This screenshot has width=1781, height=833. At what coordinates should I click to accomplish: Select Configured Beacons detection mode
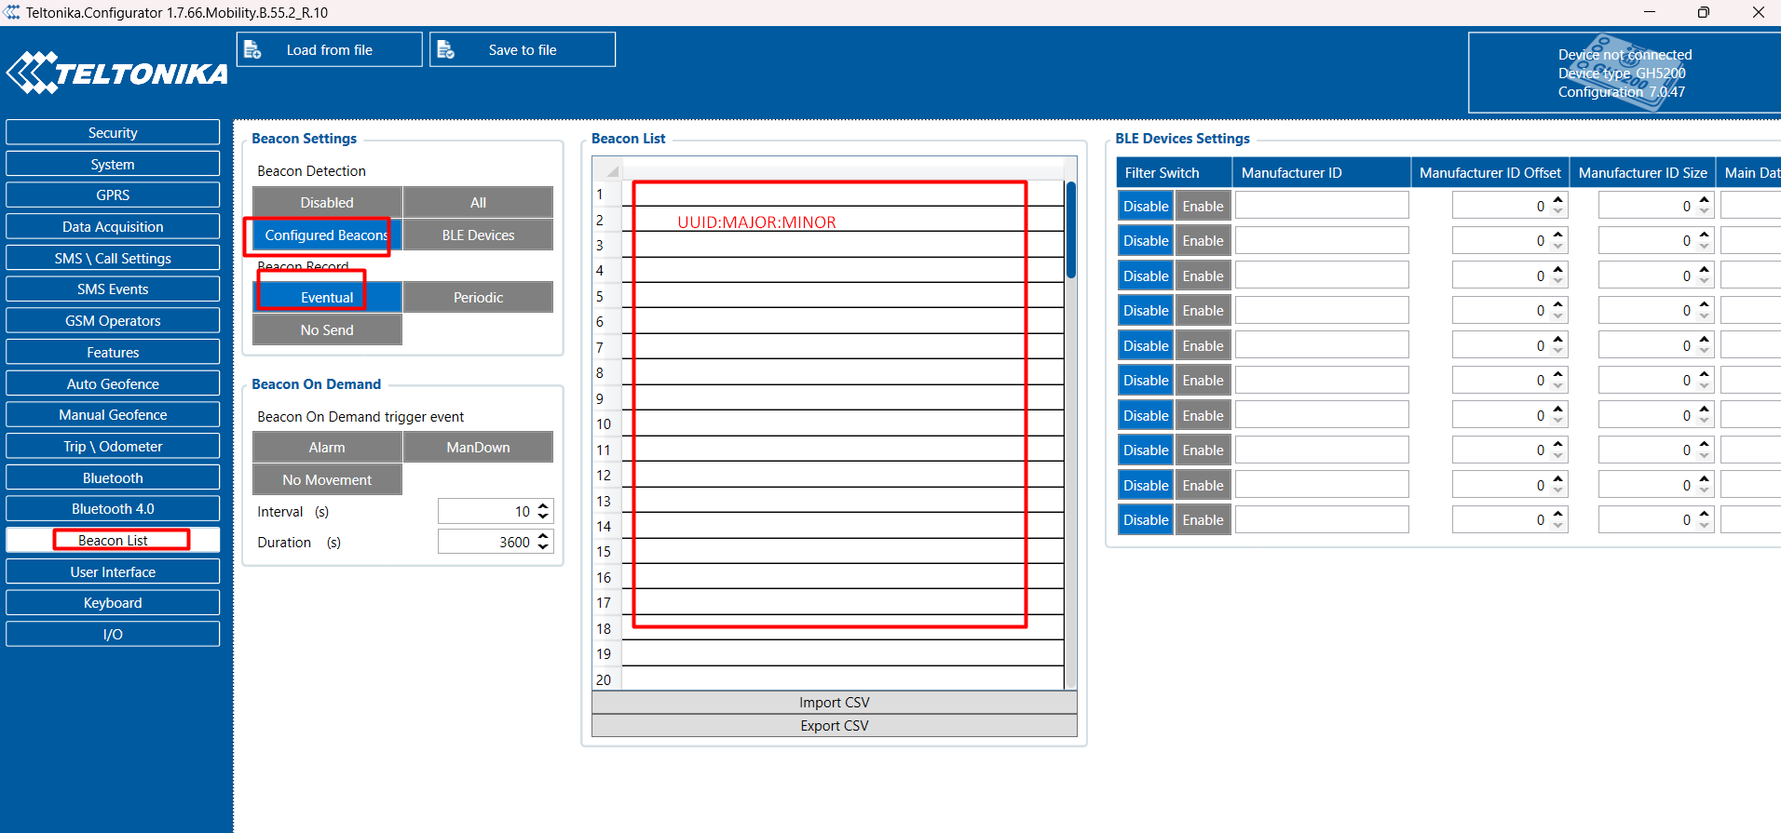[x=327, y=235]
